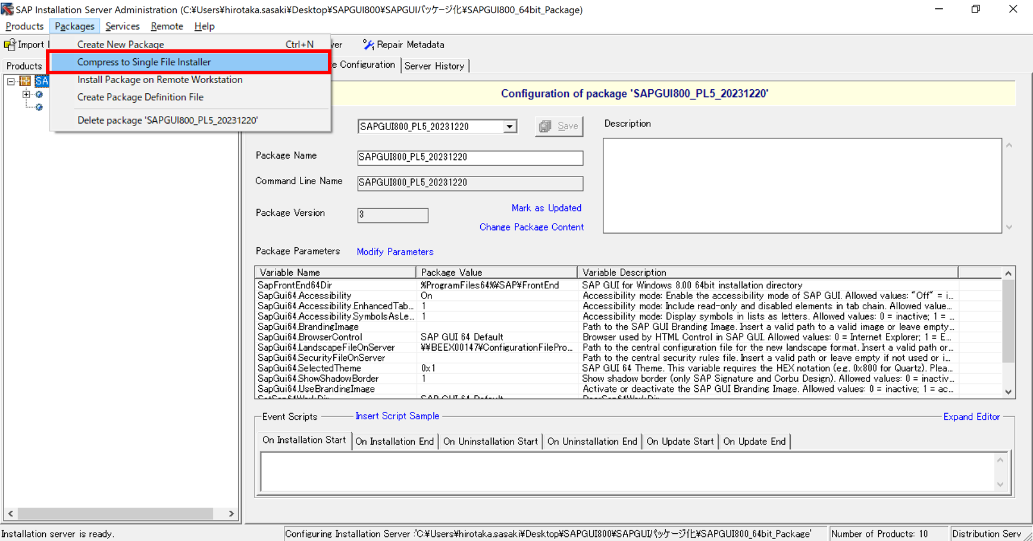Choose Create New Package

(x=190, y=45)
